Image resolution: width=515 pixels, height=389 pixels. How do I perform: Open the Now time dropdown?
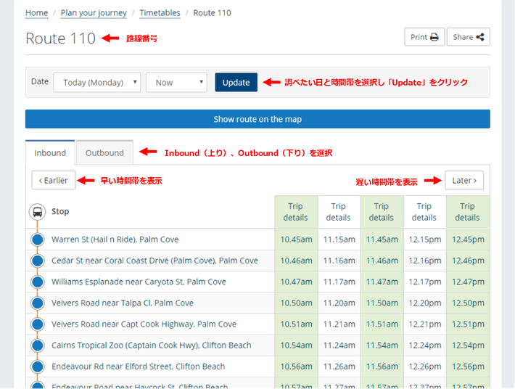point(176,82)
